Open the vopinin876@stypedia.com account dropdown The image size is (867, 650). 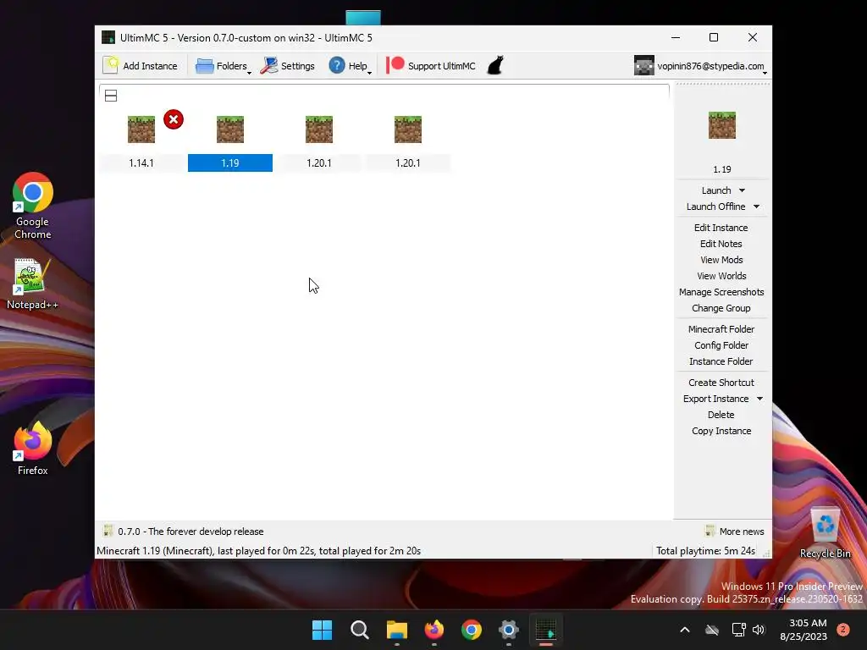700,66
